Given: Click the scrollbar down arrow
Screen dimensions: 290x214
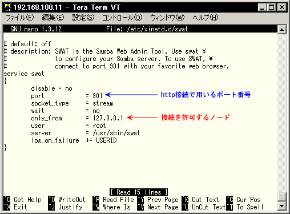Looking at the screenshot, I should tap(282, 205).
